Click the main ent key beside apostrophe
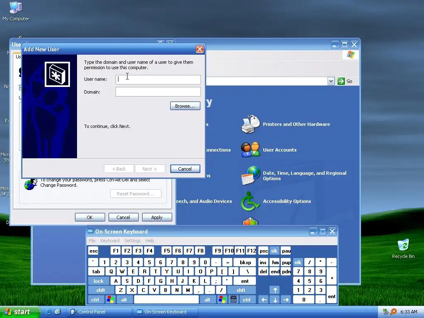 pos(245,281)
